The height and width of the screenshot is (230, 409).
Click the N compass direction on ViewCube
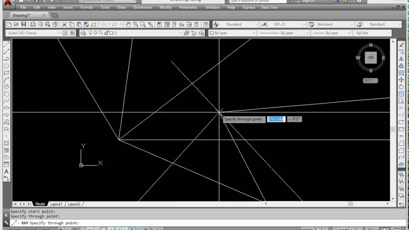371,45
